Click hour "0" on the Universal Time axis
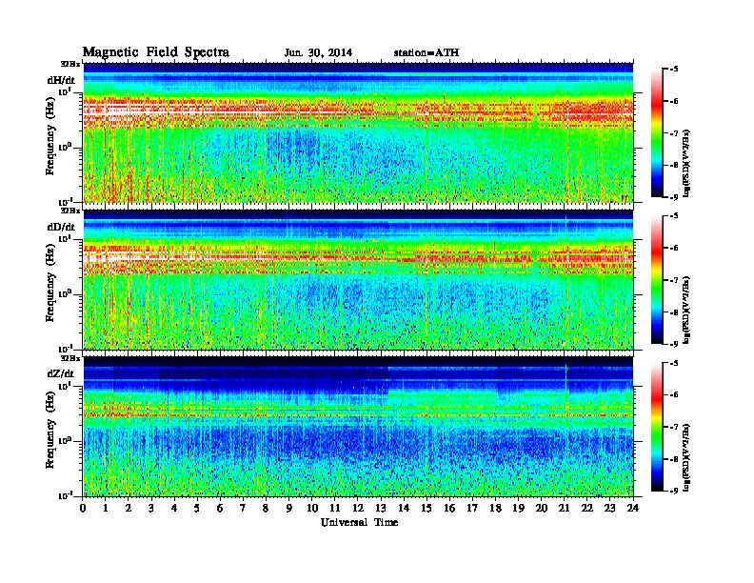 (83, 509)
